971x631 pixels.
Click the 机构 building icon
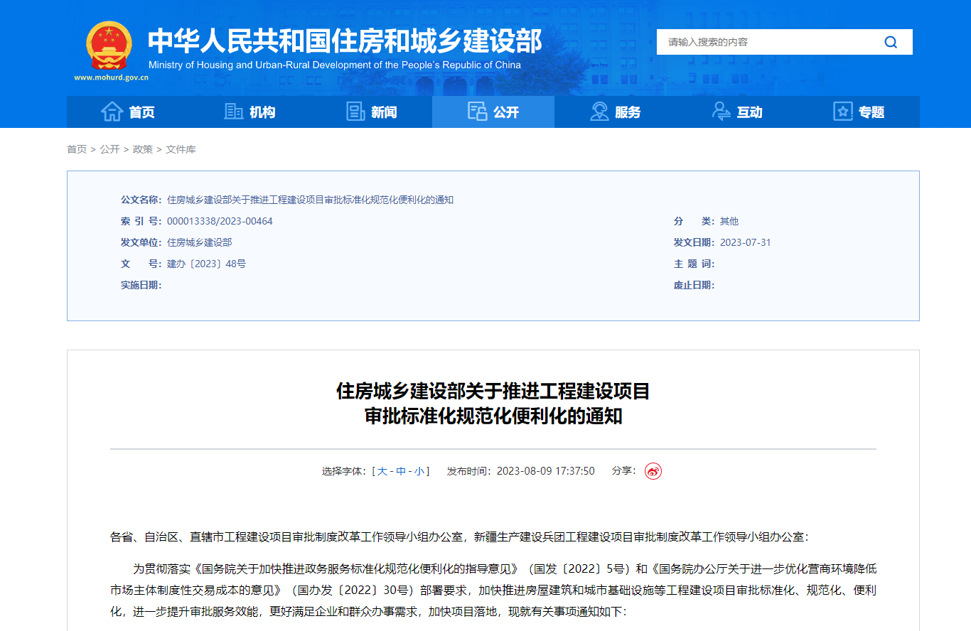[233, 112]
